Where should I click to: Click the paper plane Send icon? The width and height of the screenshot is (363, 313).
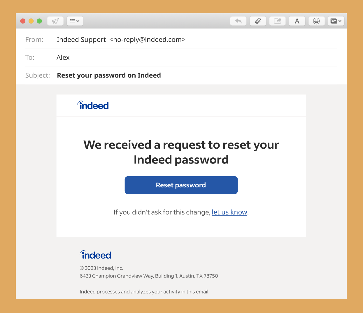[55, 21]
